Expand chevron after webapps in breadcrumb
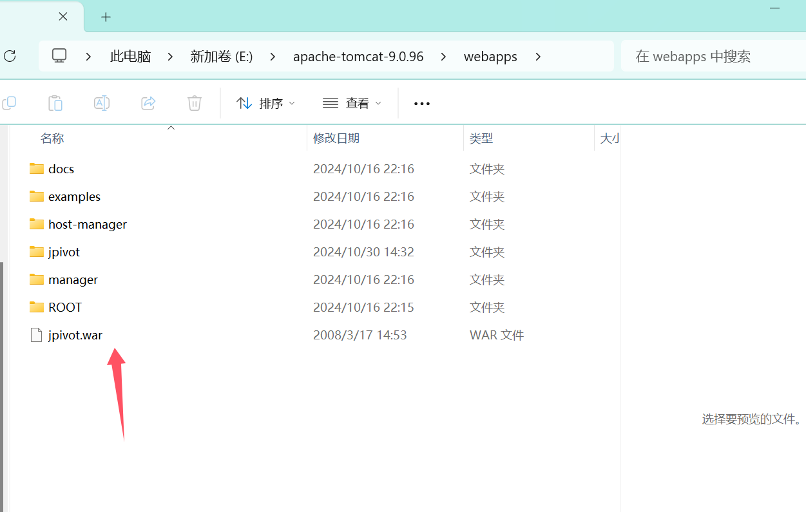 [538, 57]
